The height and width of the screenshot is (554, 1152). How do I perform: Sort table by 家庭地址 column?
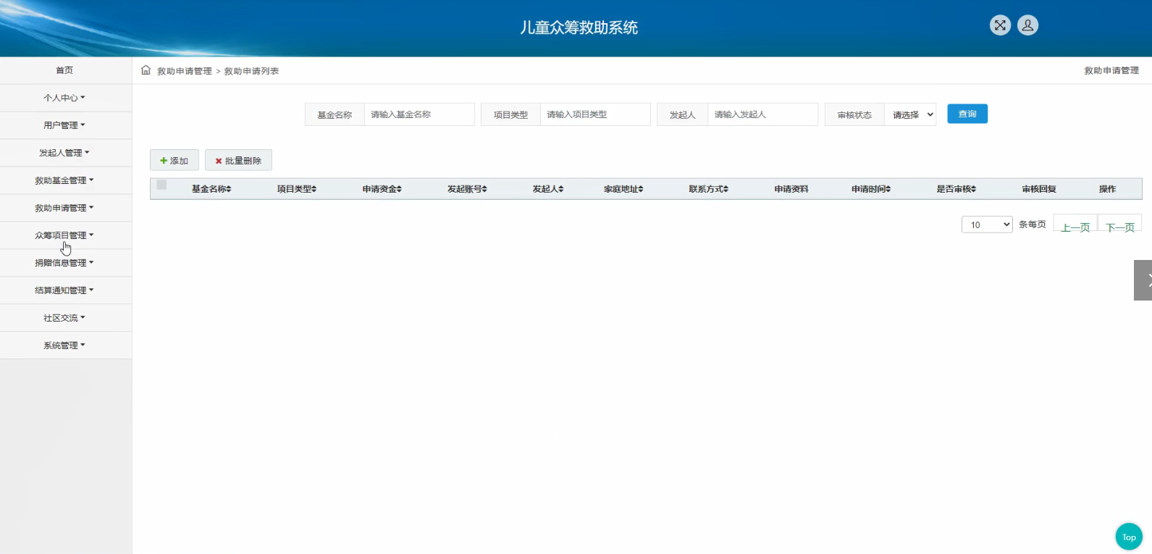pos(623,189)
